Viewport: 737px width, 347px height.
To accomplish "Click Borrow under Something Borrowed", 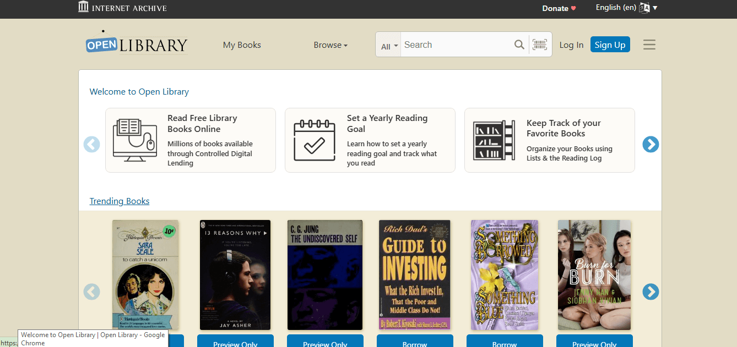I will pos(505,341).
